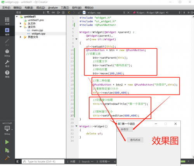
Task: Toggle link-with-editor sync icon
Action: pyautogui.click(x=53, y=13)
